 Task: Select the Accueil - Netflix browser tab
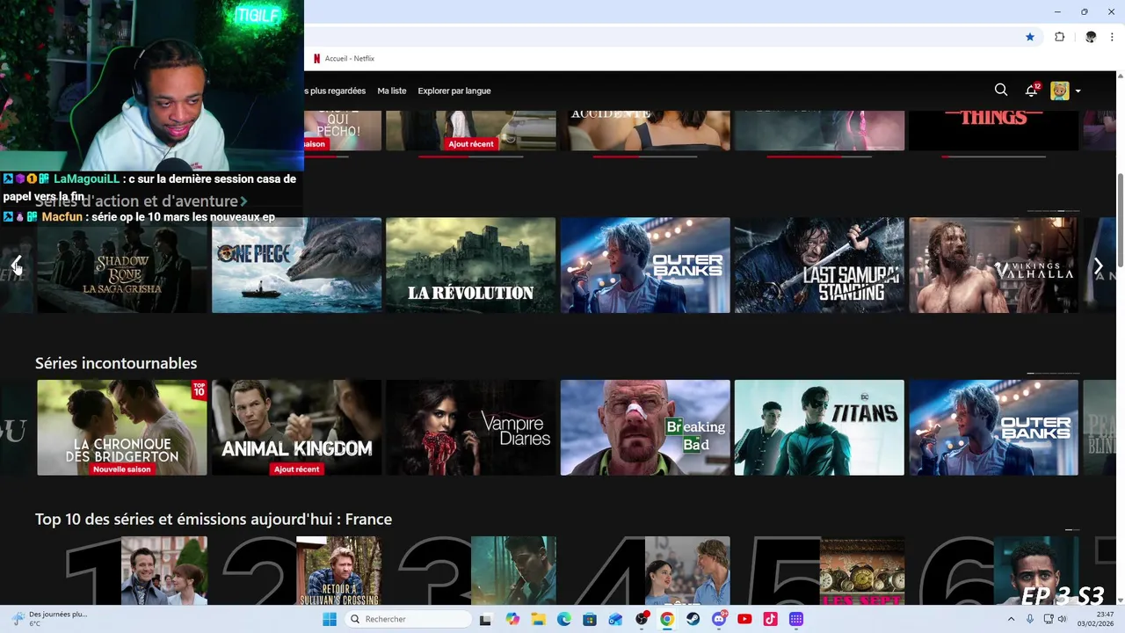tap(345, 59)
